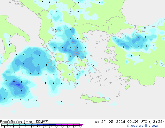Click the above-50 arrow tip of legend
165x128 pixels.
point(82,125)
